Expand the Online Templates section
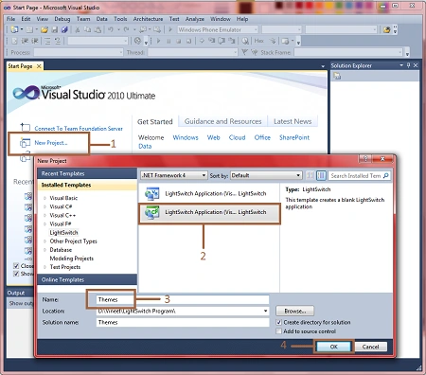This screenshot has height=375, width=426. (87, 279)
